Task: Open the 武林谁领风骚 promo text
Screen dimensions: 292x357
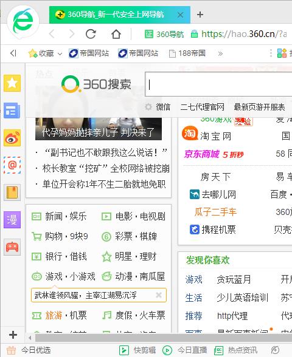Action: (x=86, y=295)
